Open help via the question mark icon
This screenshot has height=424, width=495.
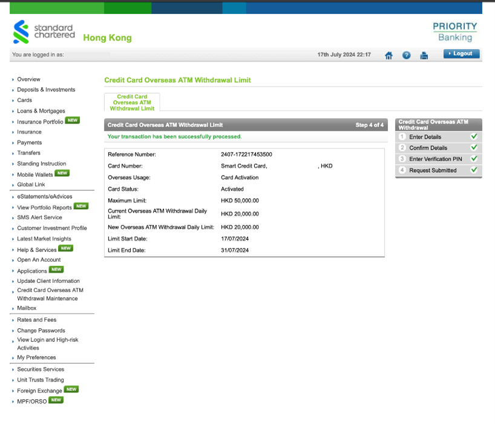[x=407, y=55]
